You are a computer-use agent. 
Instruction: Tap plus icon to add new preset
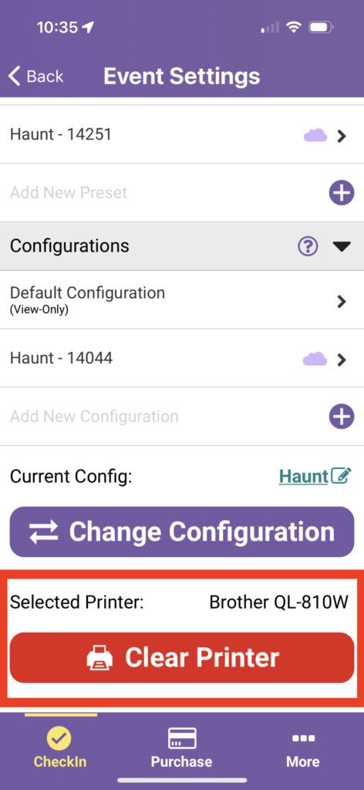click(x=342, y=192)
